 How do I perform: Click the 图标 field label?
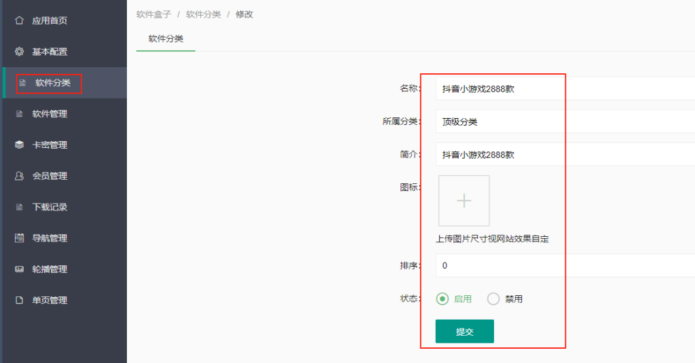tap(410, 187)
